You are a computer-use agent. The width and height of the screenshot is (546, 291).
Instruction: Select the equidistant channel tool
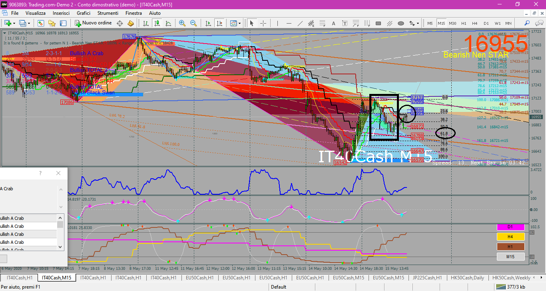(x=311, y=23)
